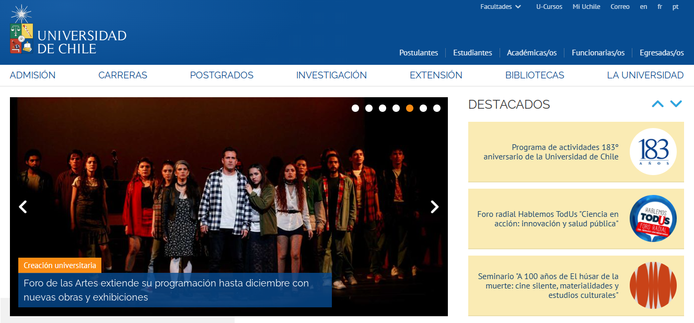
Task: Open the 183 años anniversary logo
Action: pyautogui.click(x=653, y=152)
